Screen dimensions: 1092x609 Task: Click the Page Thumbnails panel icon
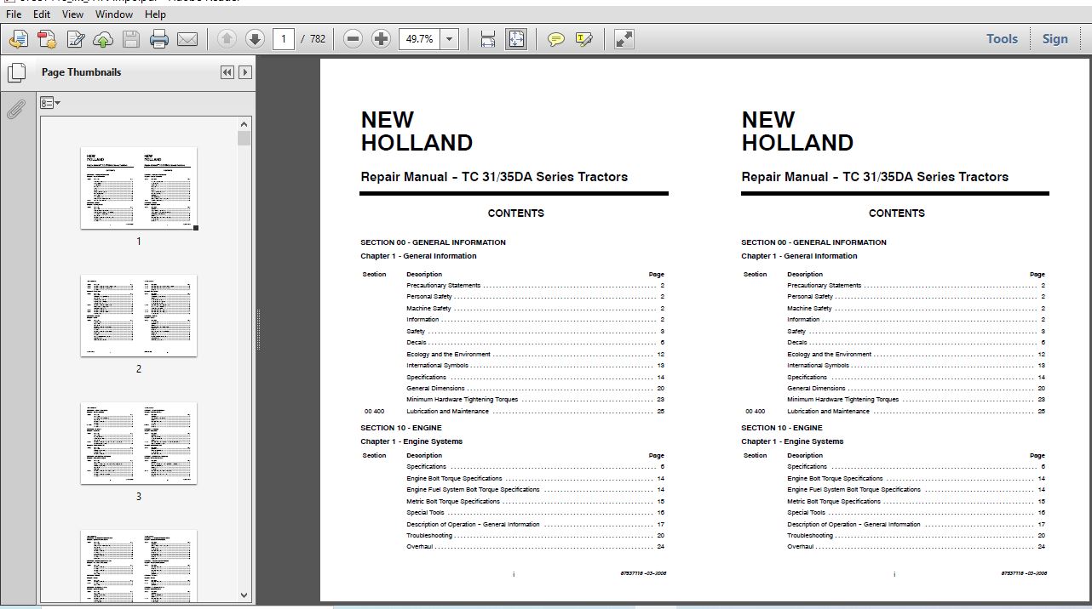click(x=16, y=73)
